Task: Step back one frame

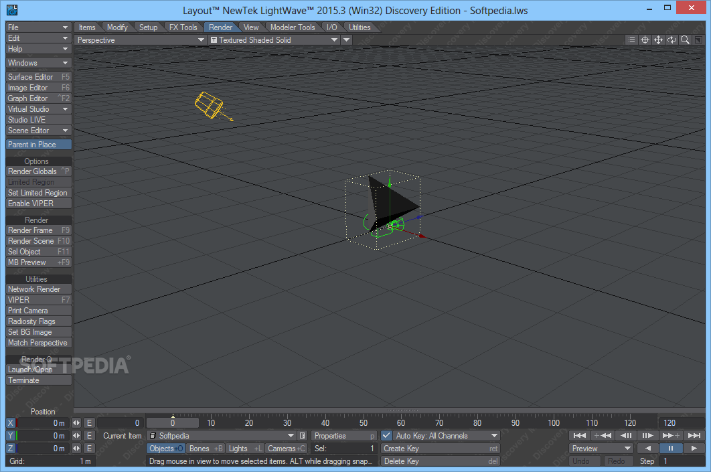Action: point(626,435)
